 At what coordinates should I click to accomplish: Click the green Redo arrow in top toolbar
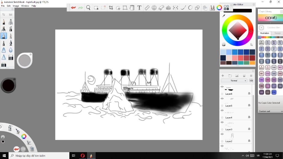pos(80,7)
